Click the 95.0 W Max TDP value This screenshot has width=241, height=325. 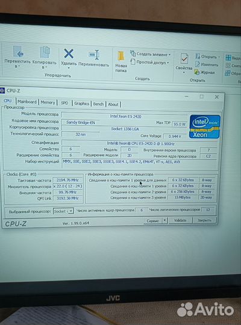point(180,124)
